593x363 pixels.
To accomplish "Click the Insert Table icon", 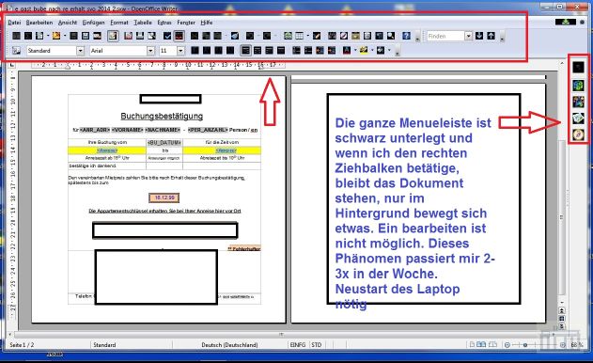I will pos(299,36).
